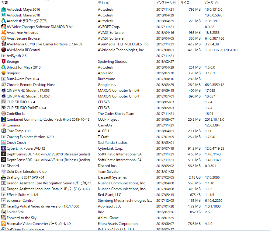Click the CINEMA 4D Student 17.053 icon
The height and width of the screenshot is (231, 270).
coord(3,91)
